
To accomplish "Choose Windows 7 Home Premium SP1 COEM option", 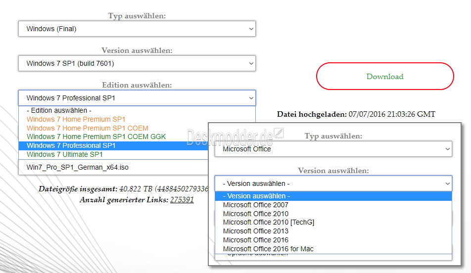I will (113, 128).
